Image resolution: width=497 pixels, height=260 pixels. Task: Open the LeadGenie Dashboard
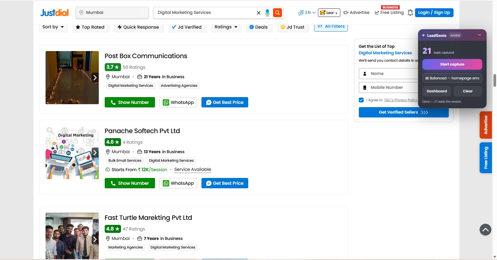coord(437,91)
